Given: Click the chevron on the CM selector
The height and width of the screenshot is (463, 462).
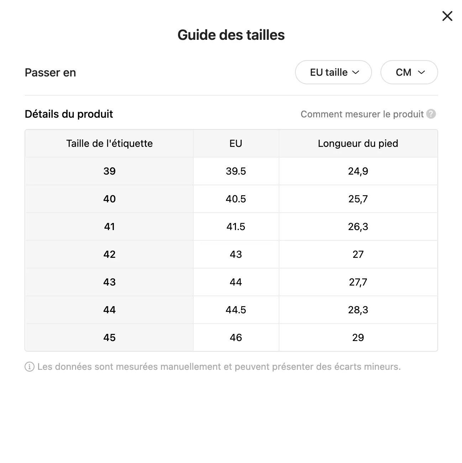Looking at the screenshot, I should pyautogui.click(x=422, y=72).
